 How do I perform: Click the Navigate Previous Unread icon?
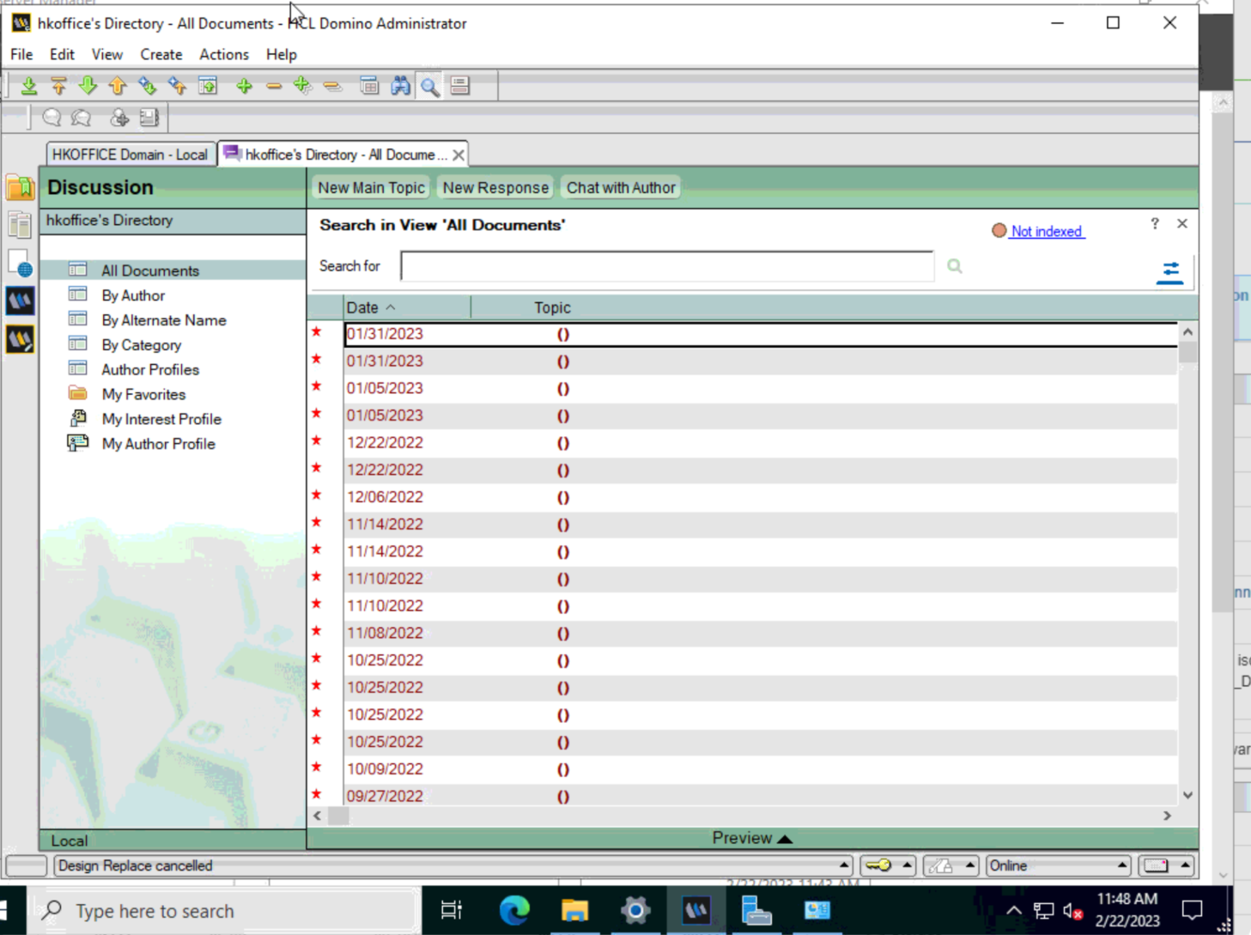[x=177, y=86]
